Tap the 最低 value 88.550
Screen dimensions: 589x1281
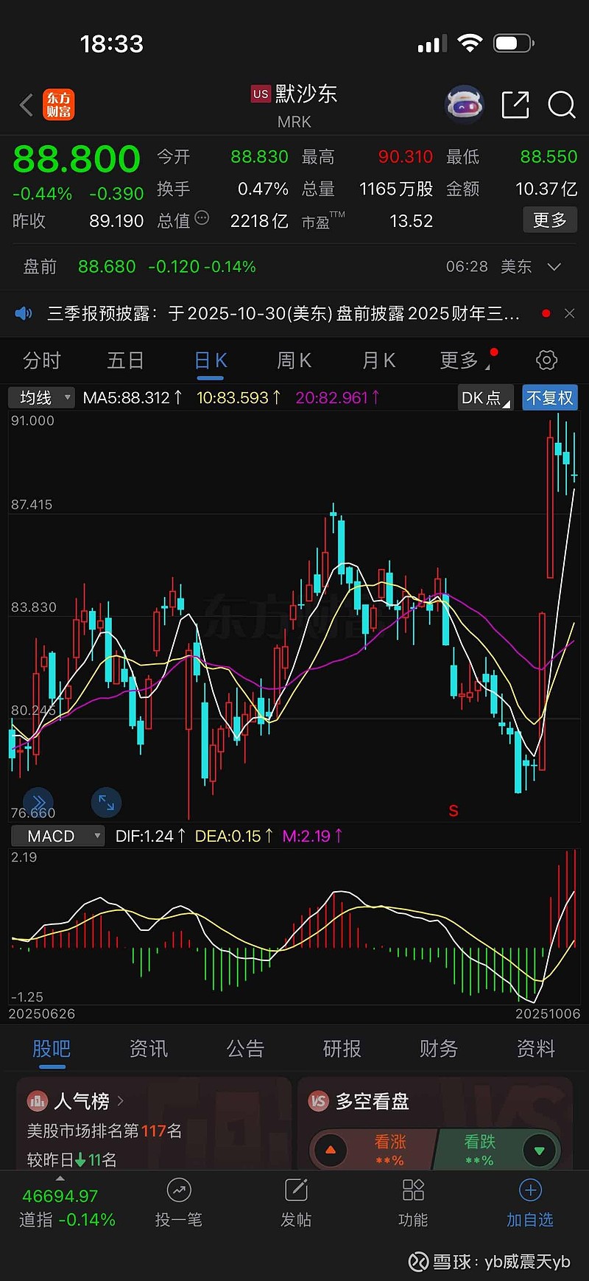pos(549,156)
